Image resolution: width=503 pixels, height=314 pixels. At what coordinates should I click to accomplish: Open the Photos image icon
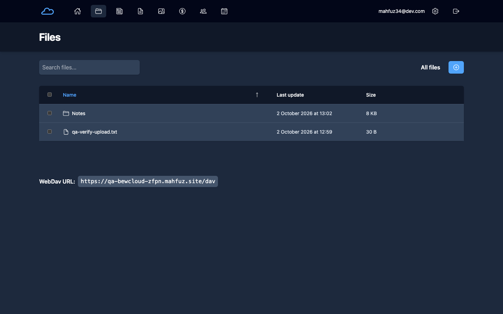[161, 11]
